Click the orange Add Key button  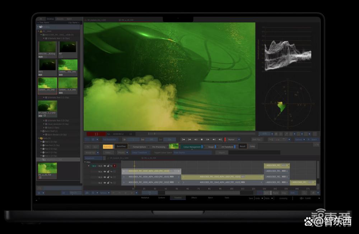(x=108, y=147)
